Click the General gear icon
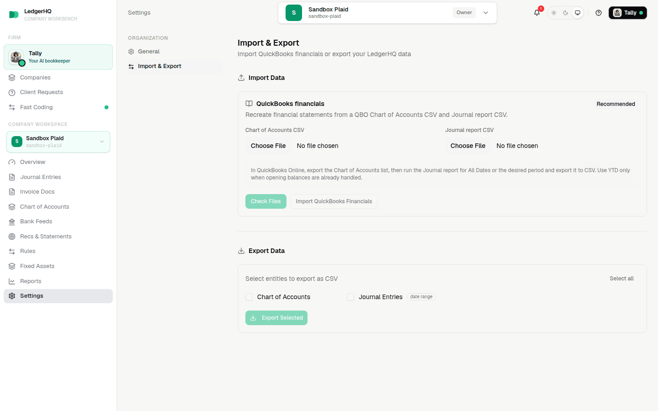The height and width of the screenshot is (411, 658). (131, 52)
